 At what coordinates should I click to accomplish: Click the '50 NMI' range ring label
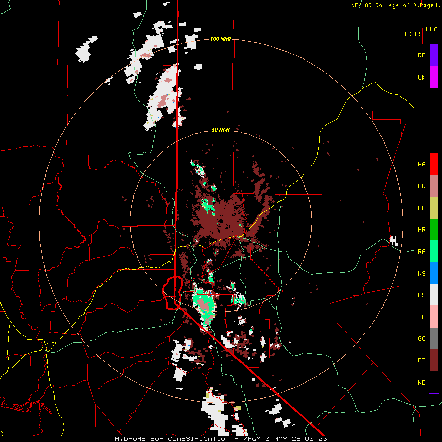click(221, 130)
